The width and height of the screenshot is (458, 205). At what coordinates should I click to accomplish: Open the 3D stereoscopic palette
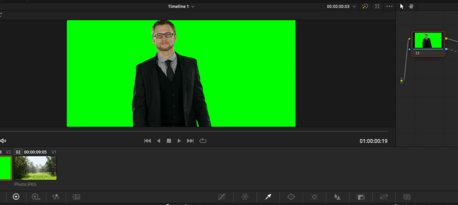pos(407,197)
